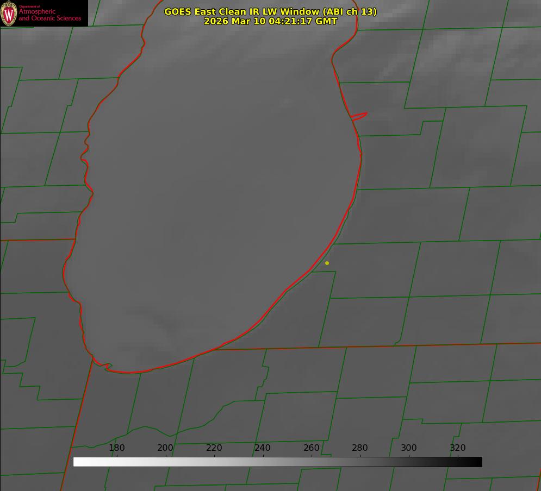
Task: Click the small red spit on the east shoreline
Action: click(x=359, y=115)
